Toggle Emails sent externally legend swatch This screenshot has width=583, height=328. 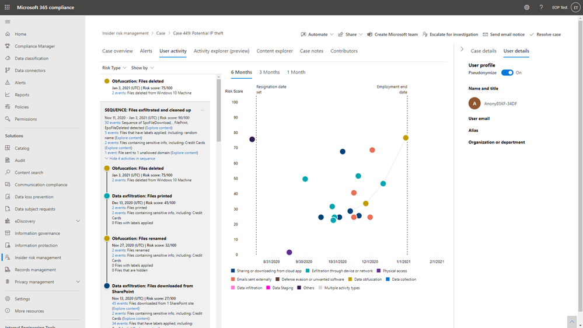pos(233,280)
